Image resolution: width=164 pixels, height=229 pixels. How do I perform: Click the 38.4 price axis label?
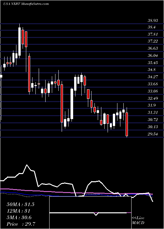152,27
